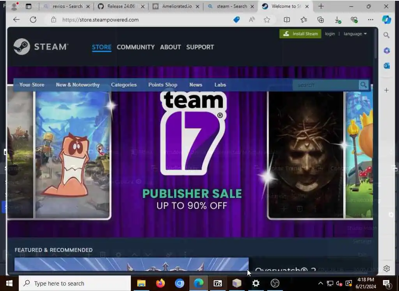Open the Blasphemous game banner card
This screenshot has height=291, width=399.
pos(306,155)
